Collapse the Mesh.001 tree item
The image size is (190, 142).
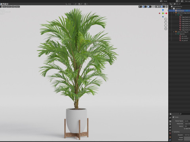pyautogui.click(x=176, y=34)
